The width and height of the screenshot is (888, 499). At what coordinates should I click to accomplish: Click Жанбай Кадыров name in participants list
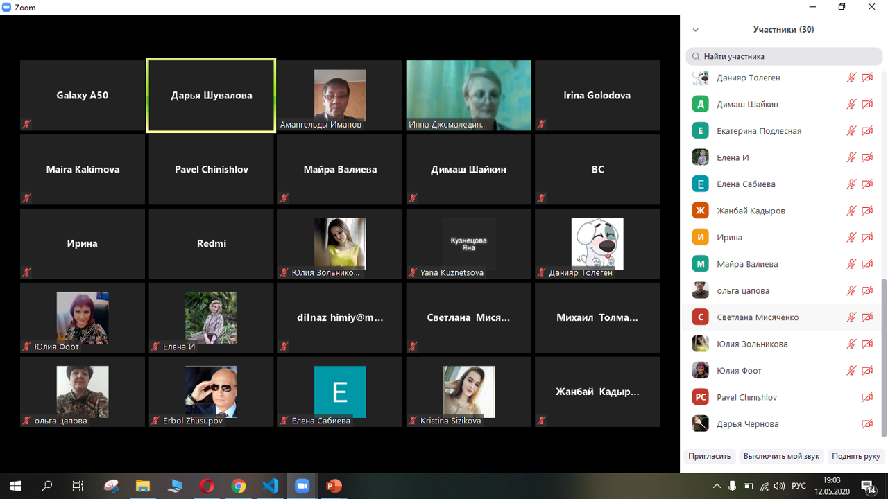tap(751, 211)
